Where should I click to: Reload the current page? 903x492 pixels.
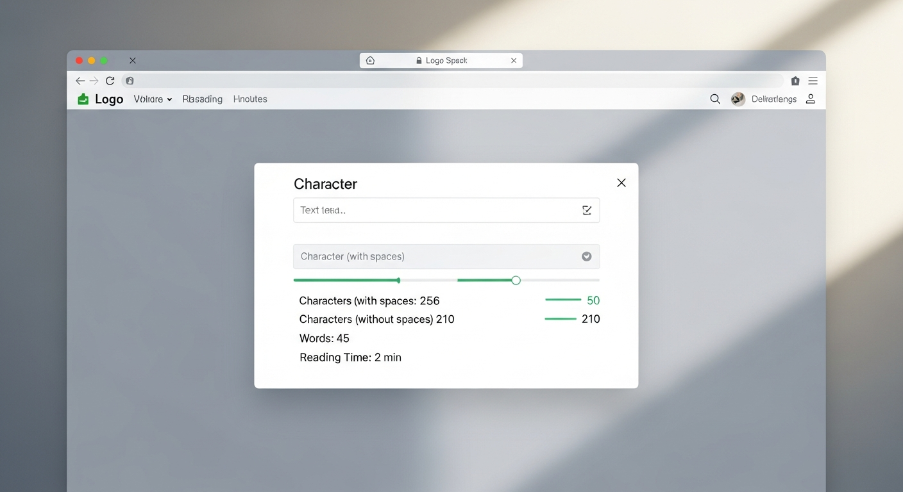click(110, 81)
